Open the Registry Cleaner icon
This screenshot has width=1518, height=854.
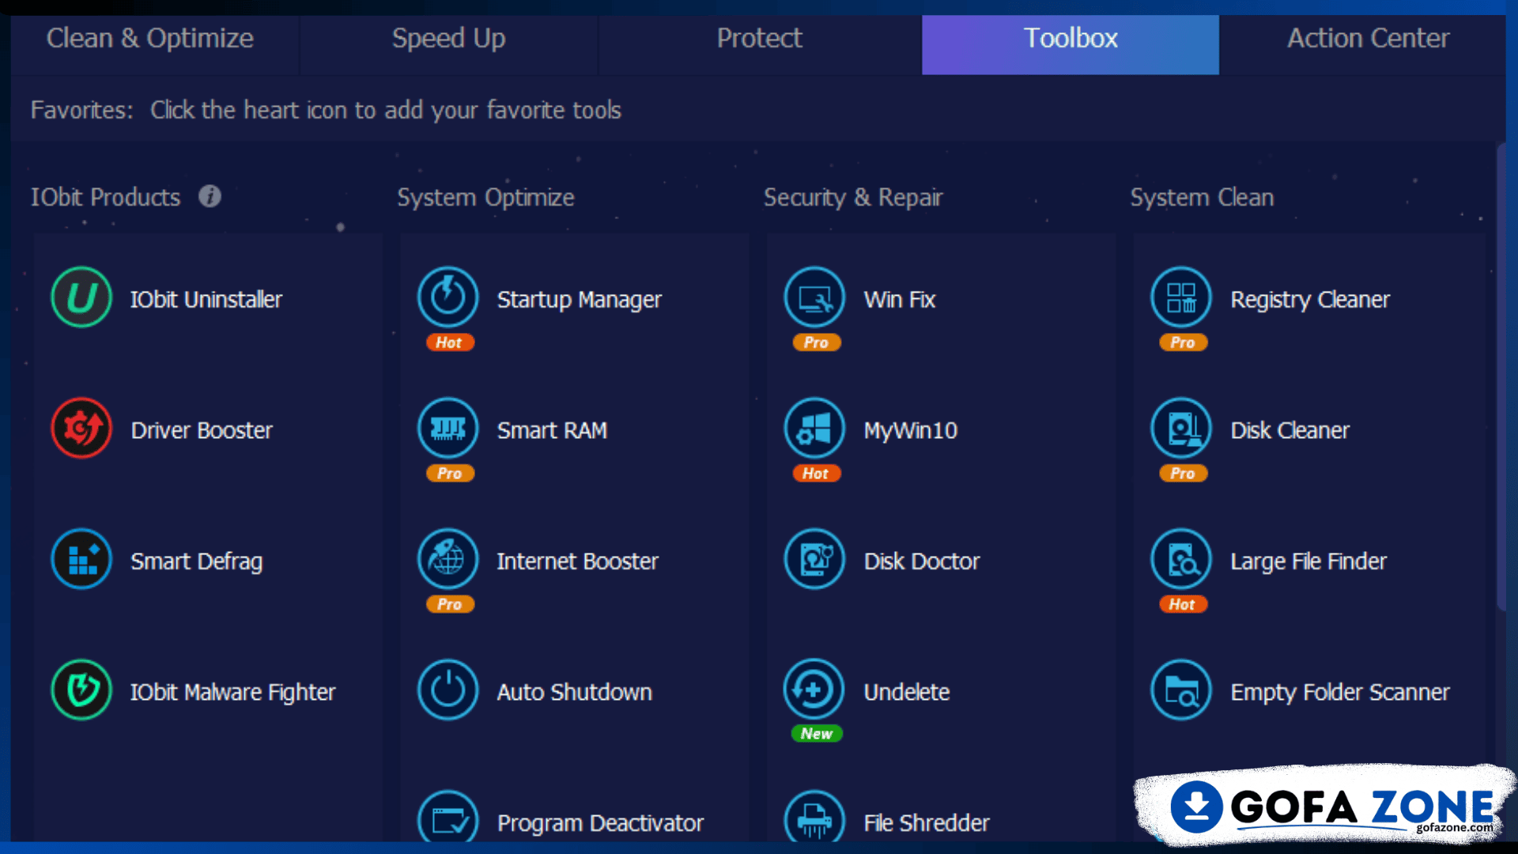[x=1181, y=297]
